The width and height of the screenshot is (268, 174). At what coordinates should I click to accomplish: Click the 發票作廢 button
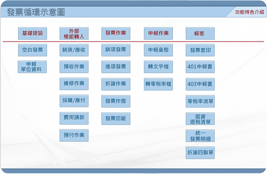tap(116, 101)
